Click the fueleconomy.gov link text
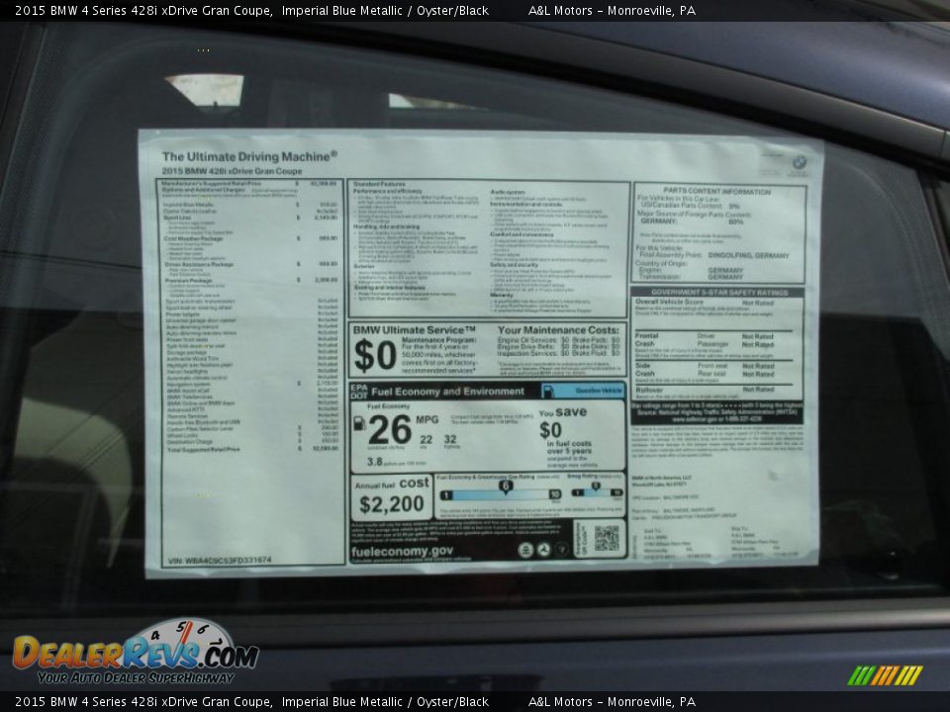 click(x=402, y=552)
